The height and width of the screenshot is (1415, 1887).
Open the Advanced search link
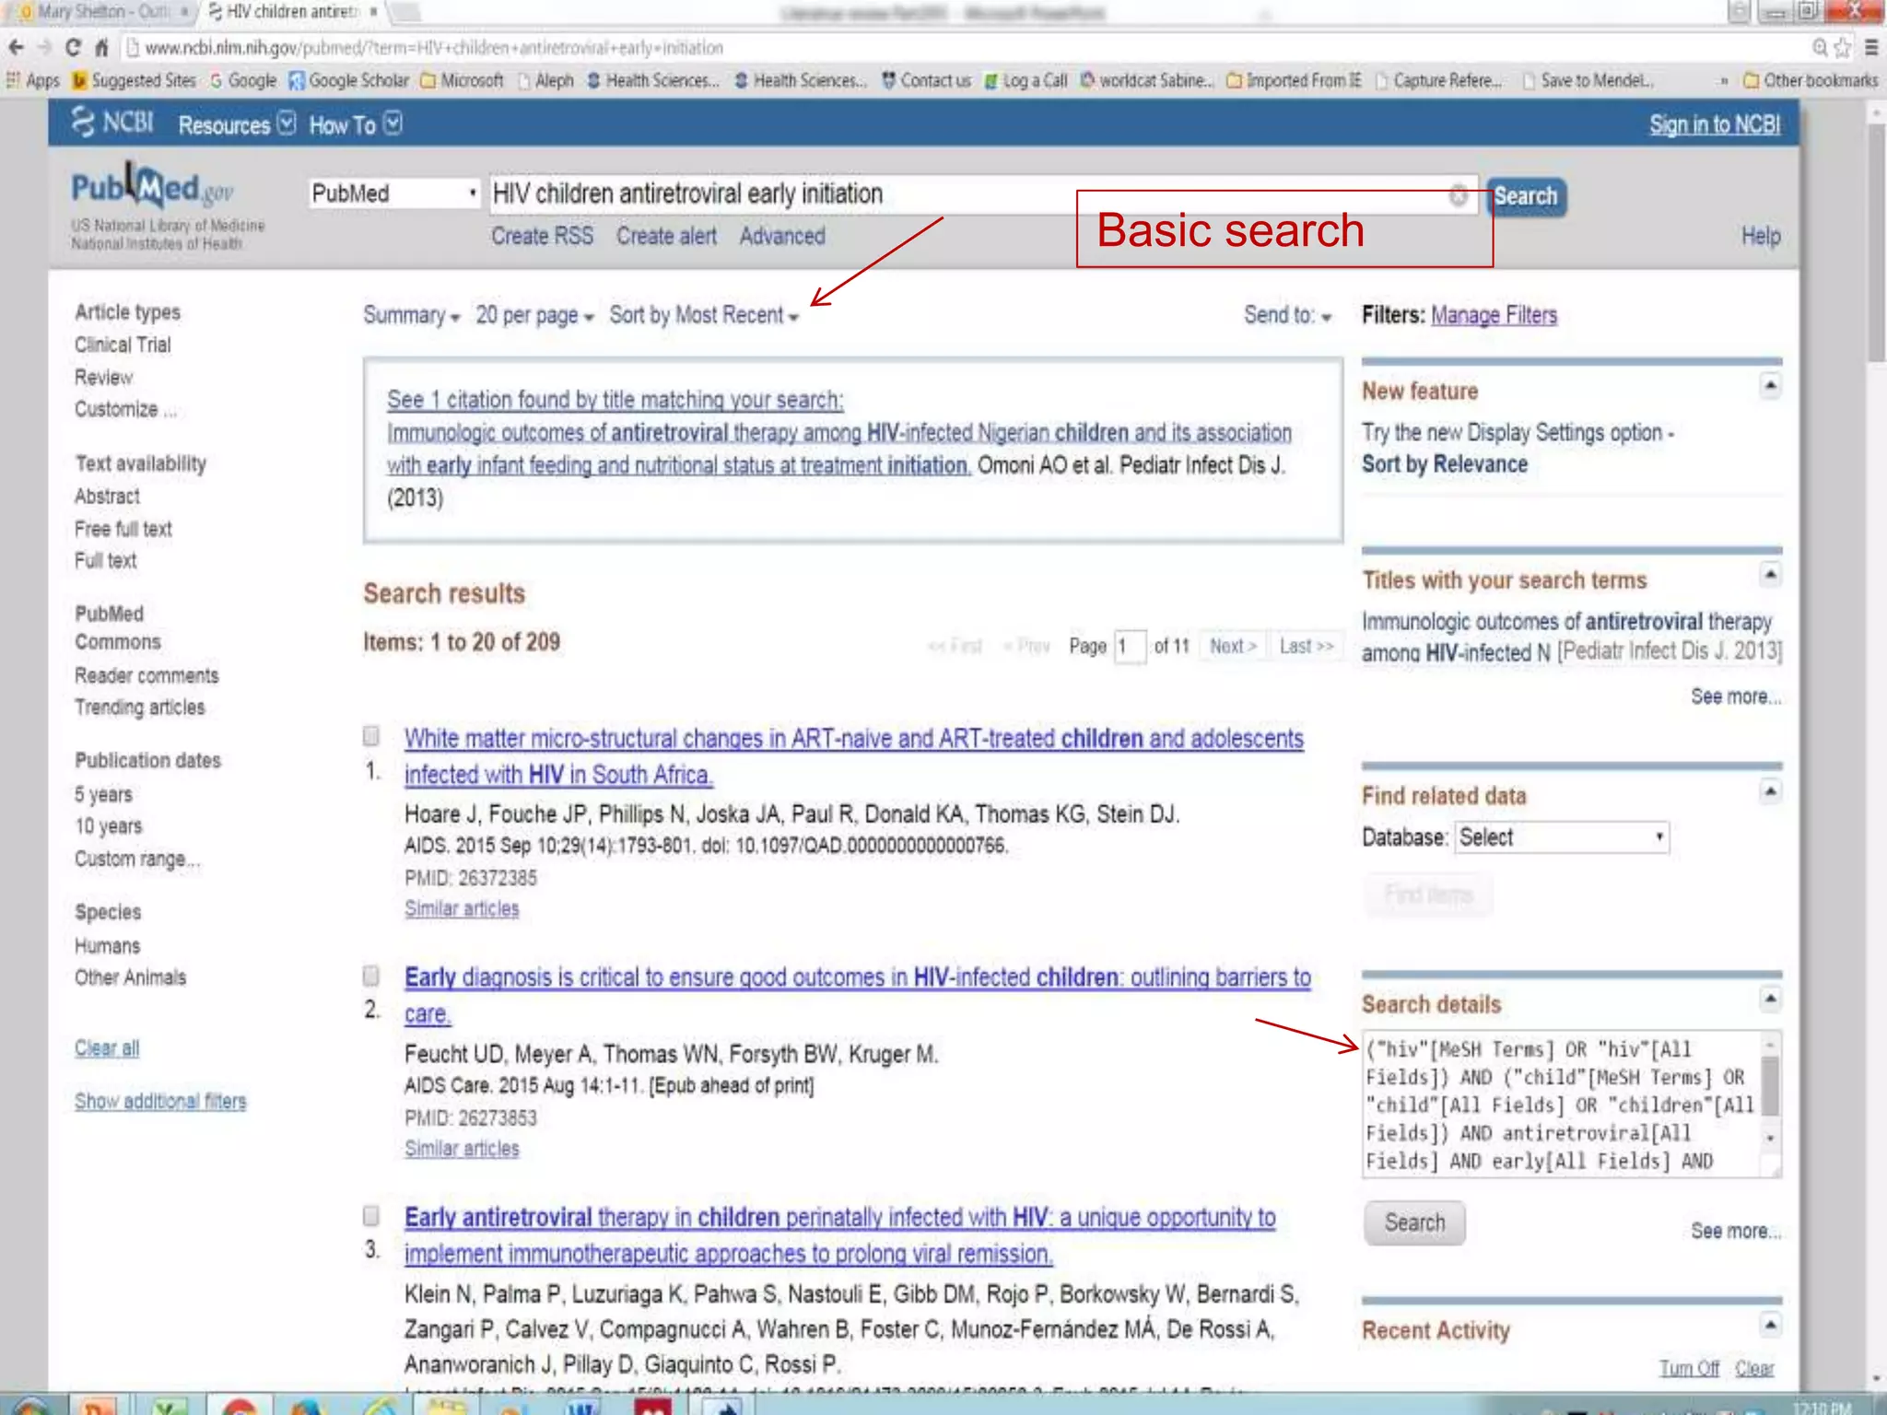point(782,237)
